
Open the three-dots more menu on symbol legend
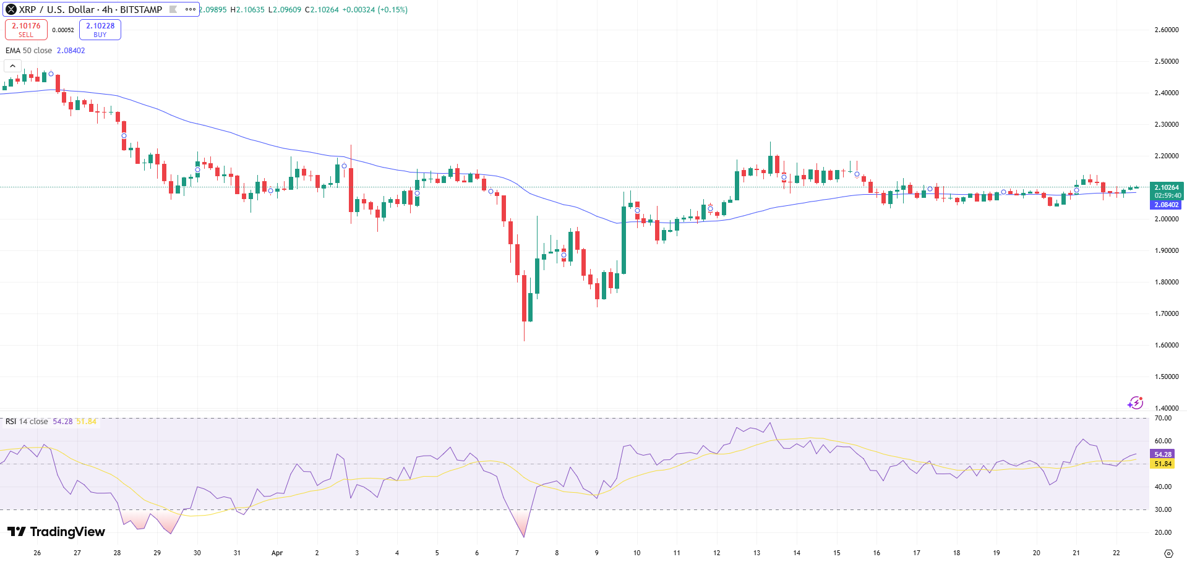[191, 9]
